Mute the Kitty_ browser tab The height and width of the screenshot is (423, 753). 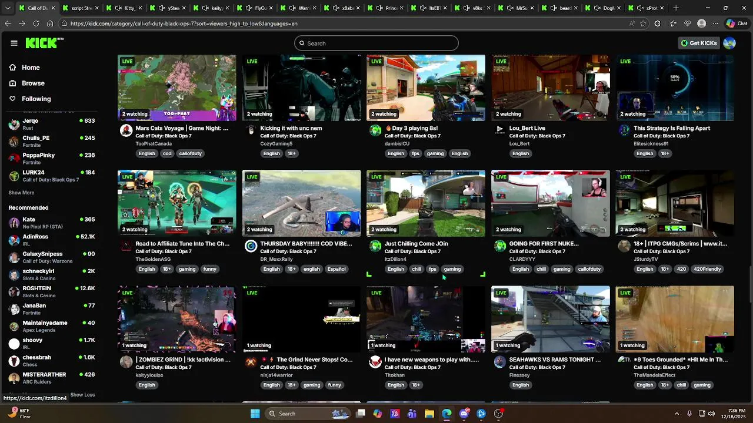pos(118,8)
